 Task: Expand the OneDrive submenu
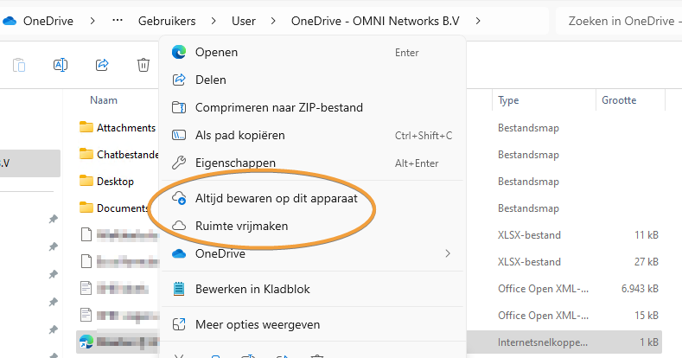[447, 253]
